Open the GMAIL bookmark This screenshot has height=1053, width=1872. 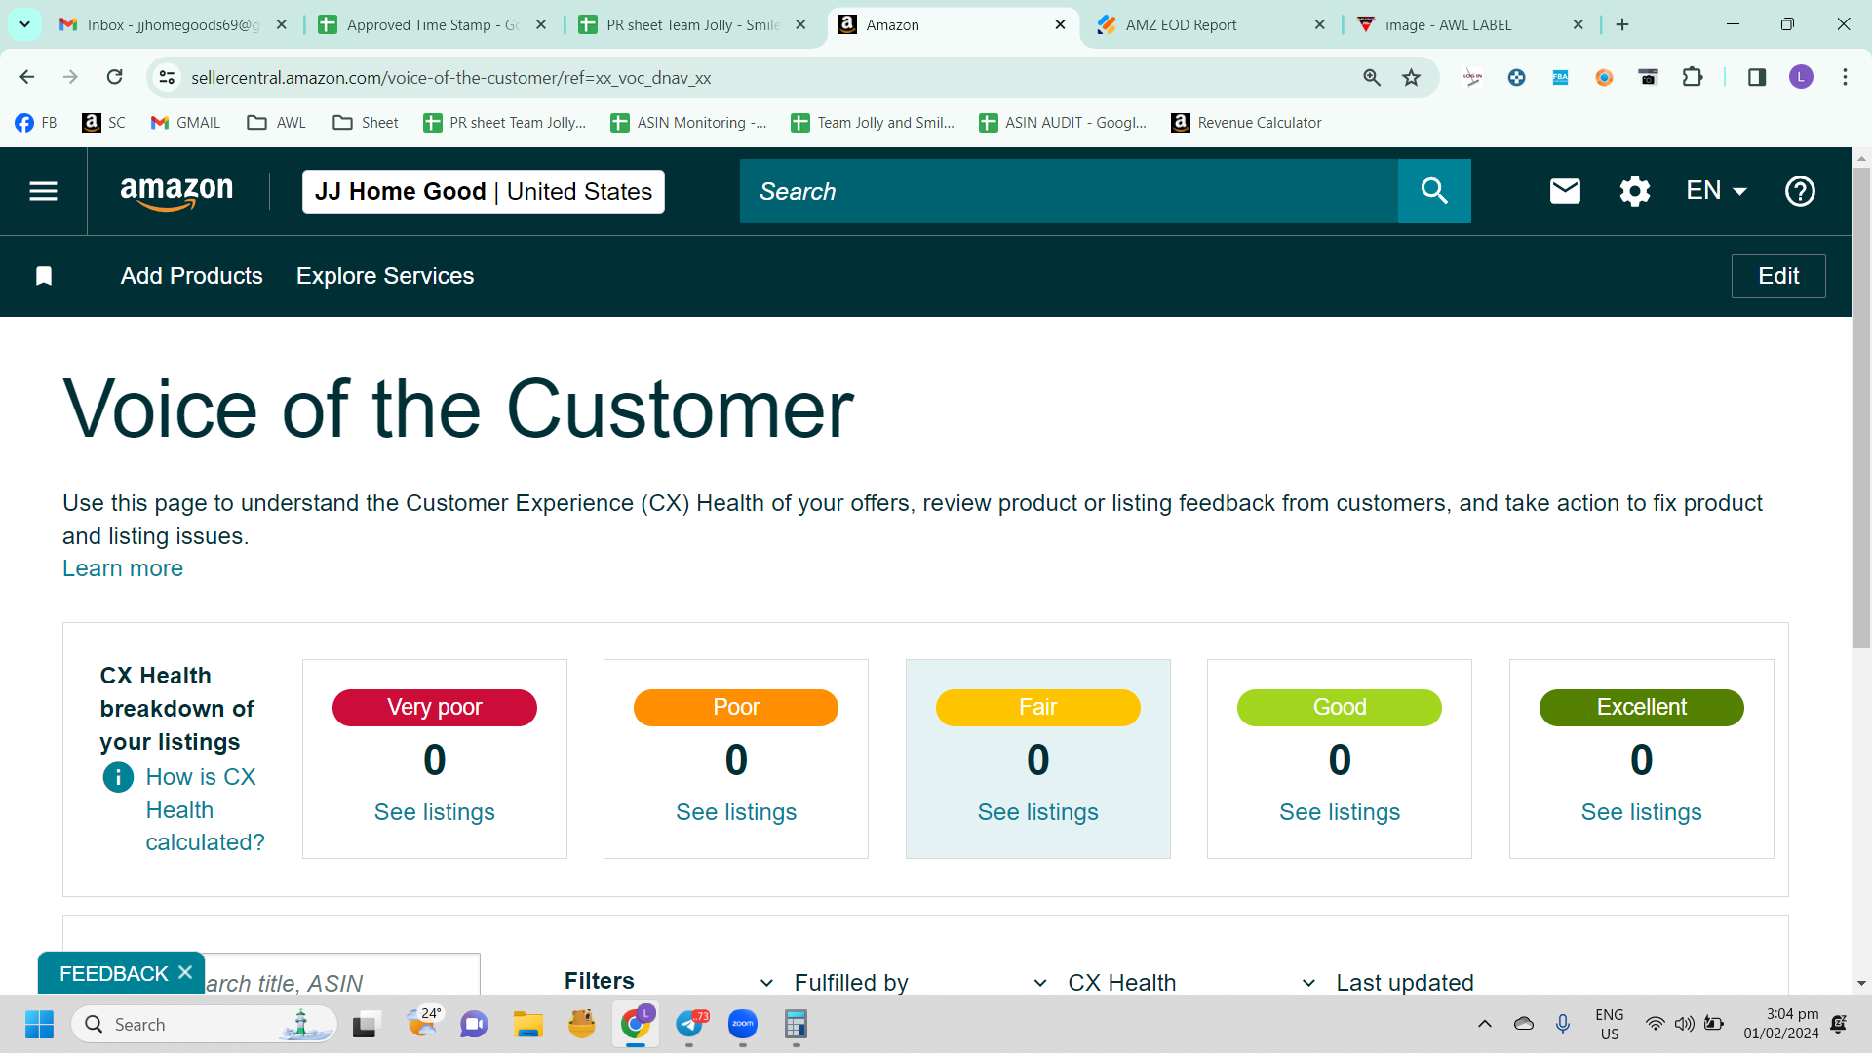pos(185,123)
